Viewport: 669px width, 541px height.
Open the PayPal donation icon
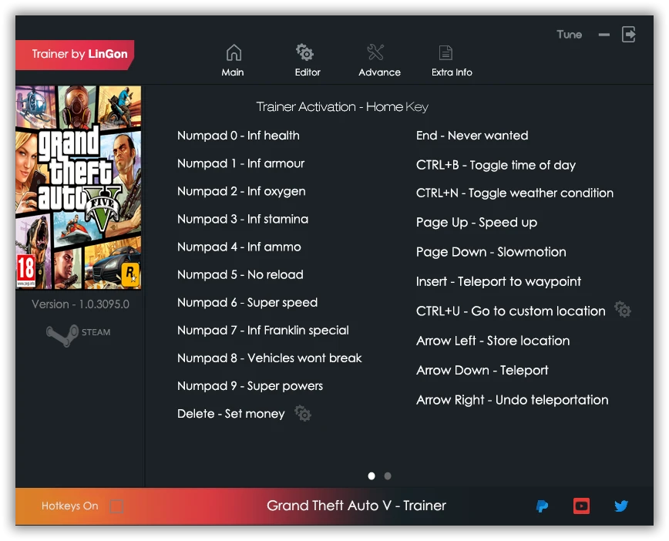(x=542, y=506)
